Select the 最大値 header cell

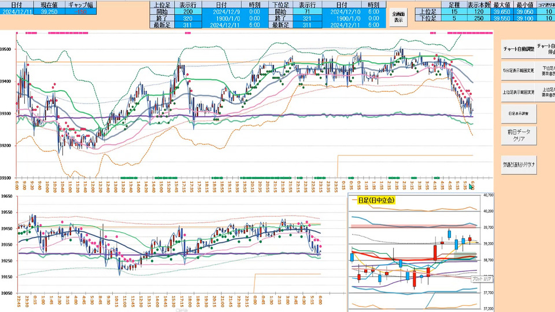point(502,5)
